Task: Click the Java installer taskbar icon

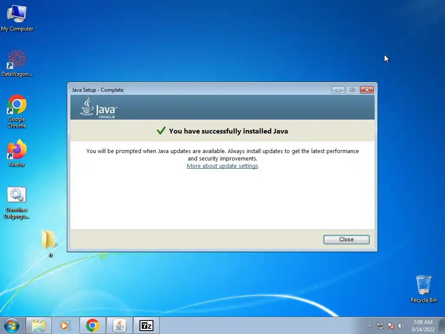Action: point(119,325)
